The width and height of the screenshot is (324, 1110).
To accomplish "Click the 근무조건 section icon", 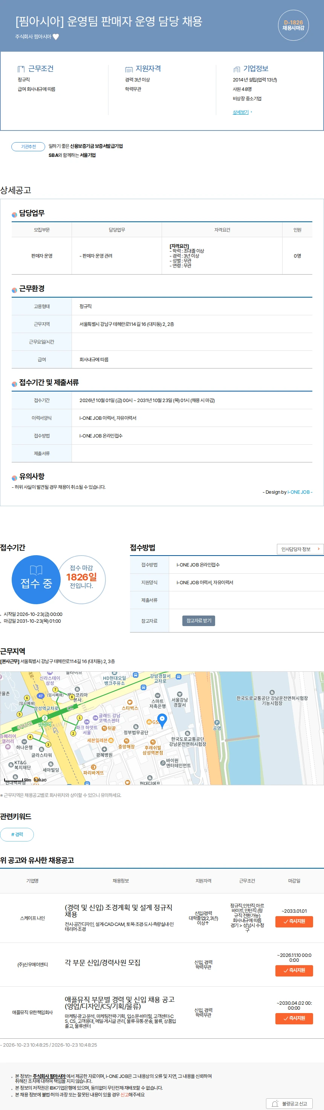I will pos(21,69).
